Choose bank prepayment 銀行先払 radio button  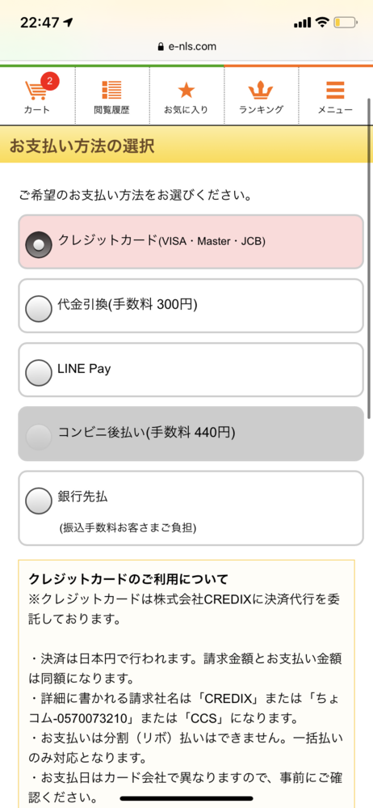39,501
